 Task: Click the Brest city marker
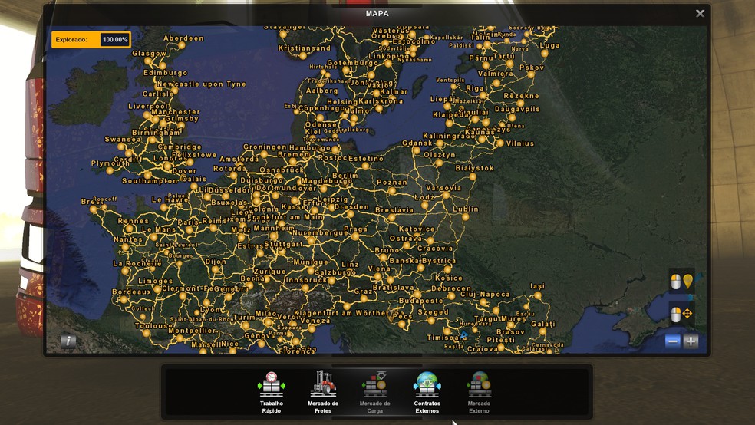coord(94,209)
